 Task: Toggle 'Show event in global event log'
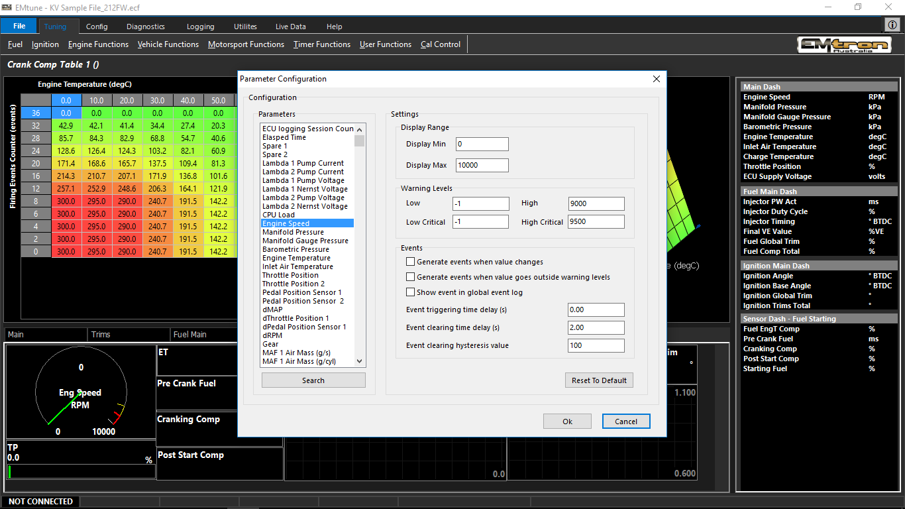pyautogui.click(x=411, y=292)
